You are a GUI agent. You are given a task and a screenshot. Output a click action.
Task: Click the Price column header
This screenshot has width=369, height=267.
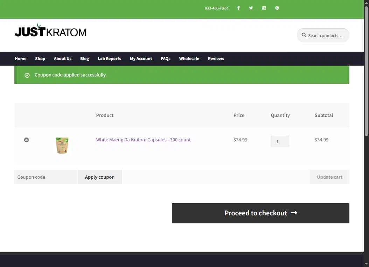click(x=239, y=115)
